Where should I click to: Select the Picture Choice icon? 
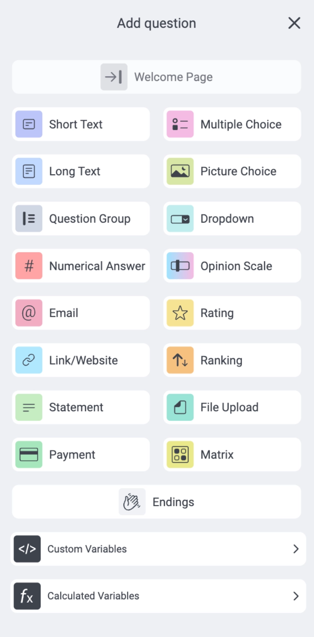tap(179, 171)
